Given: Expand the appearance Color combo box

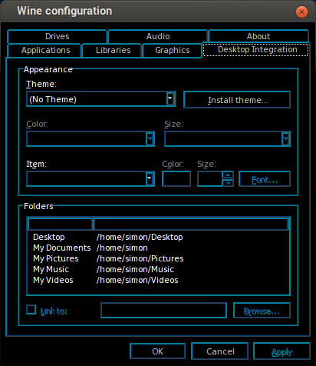Looking at the screenshot, I should coord(150,138).
